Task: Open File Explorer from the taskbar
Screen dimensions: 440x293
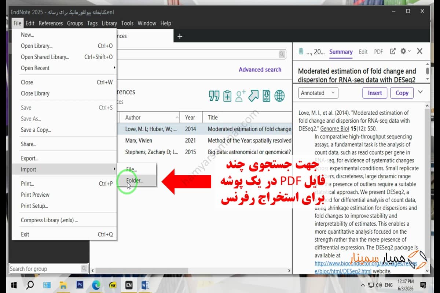Action: (63, 285)
